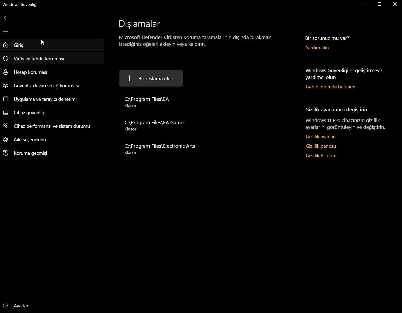Open Koruma geçmişi page

[x=52, y=153]
